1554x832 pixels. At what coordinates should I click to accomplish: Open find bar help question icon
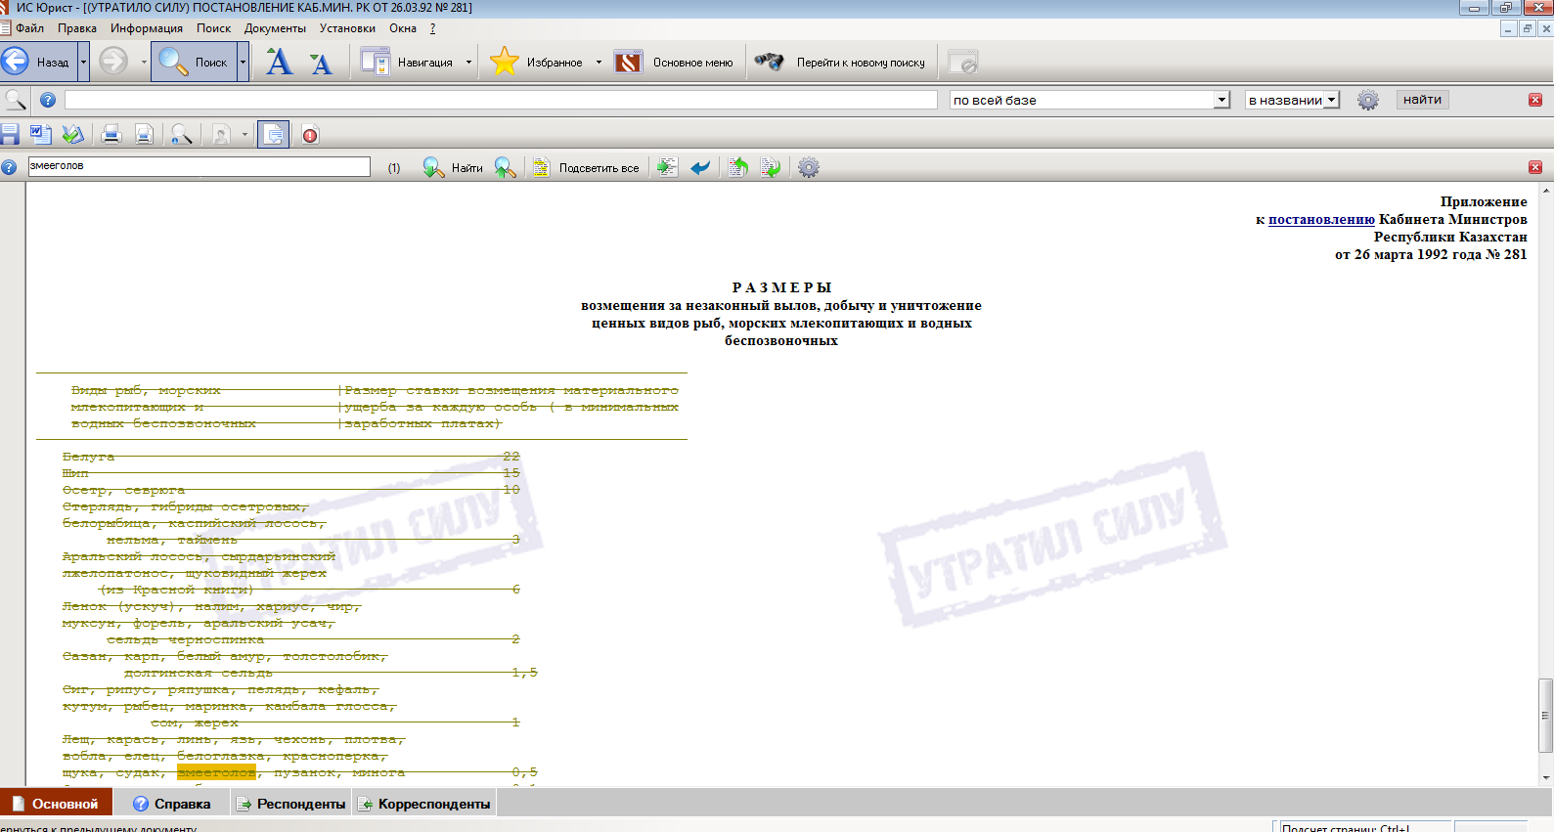click(9, 167)
